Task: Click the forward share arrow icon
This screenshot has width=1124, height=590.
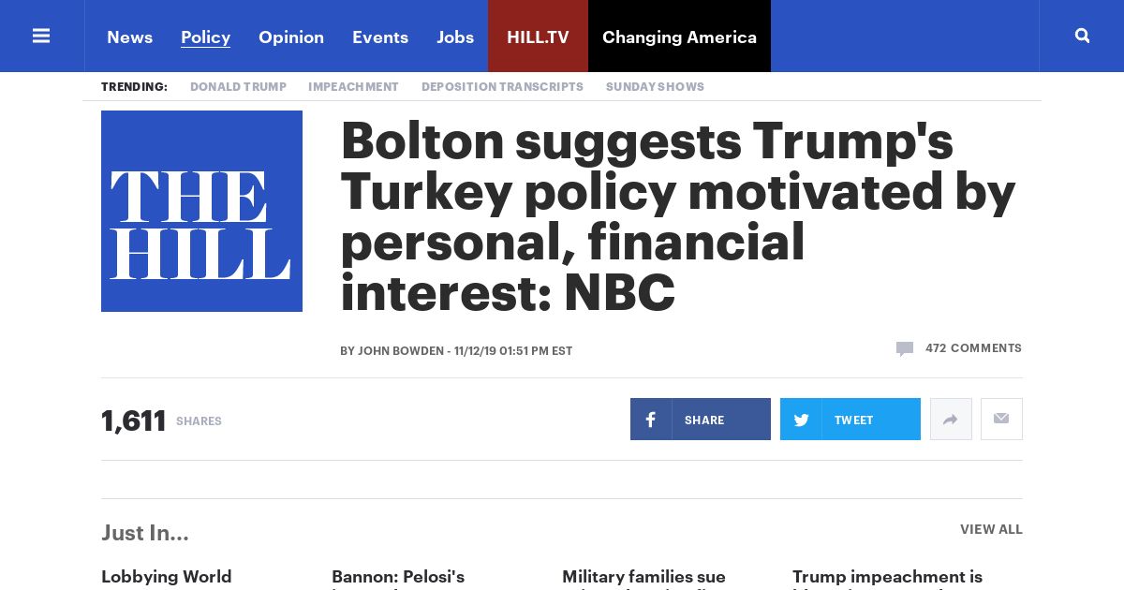Action: [x=951, y=420]
